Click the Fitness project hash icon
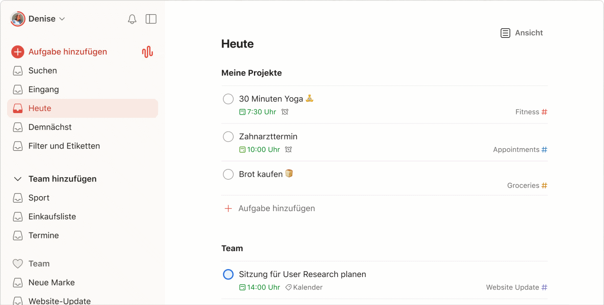Viewport: 604px width, 305px height. click(x=544, y=112)
